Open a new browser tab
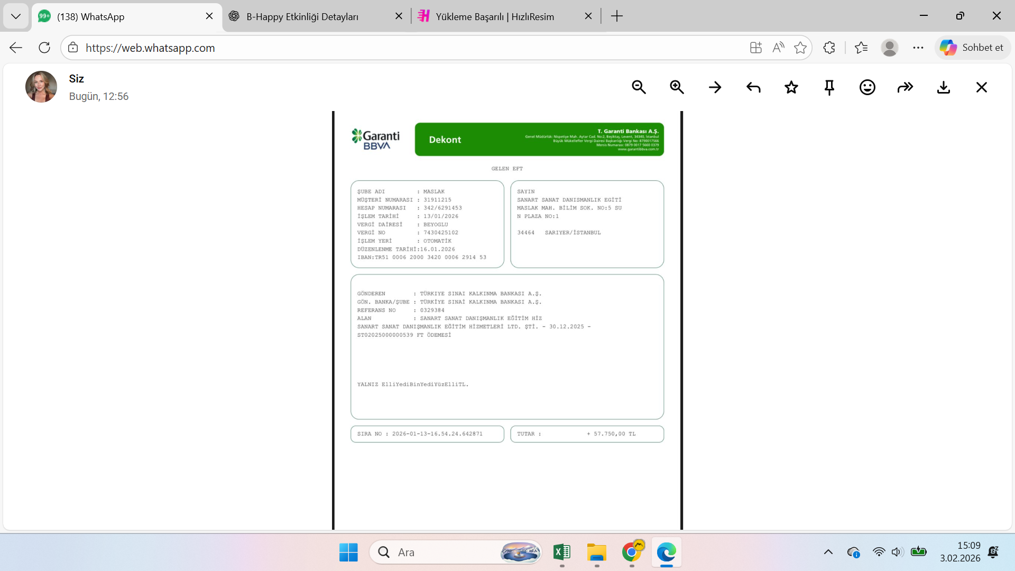This screenshot has width=1015, height=571. 617,16
